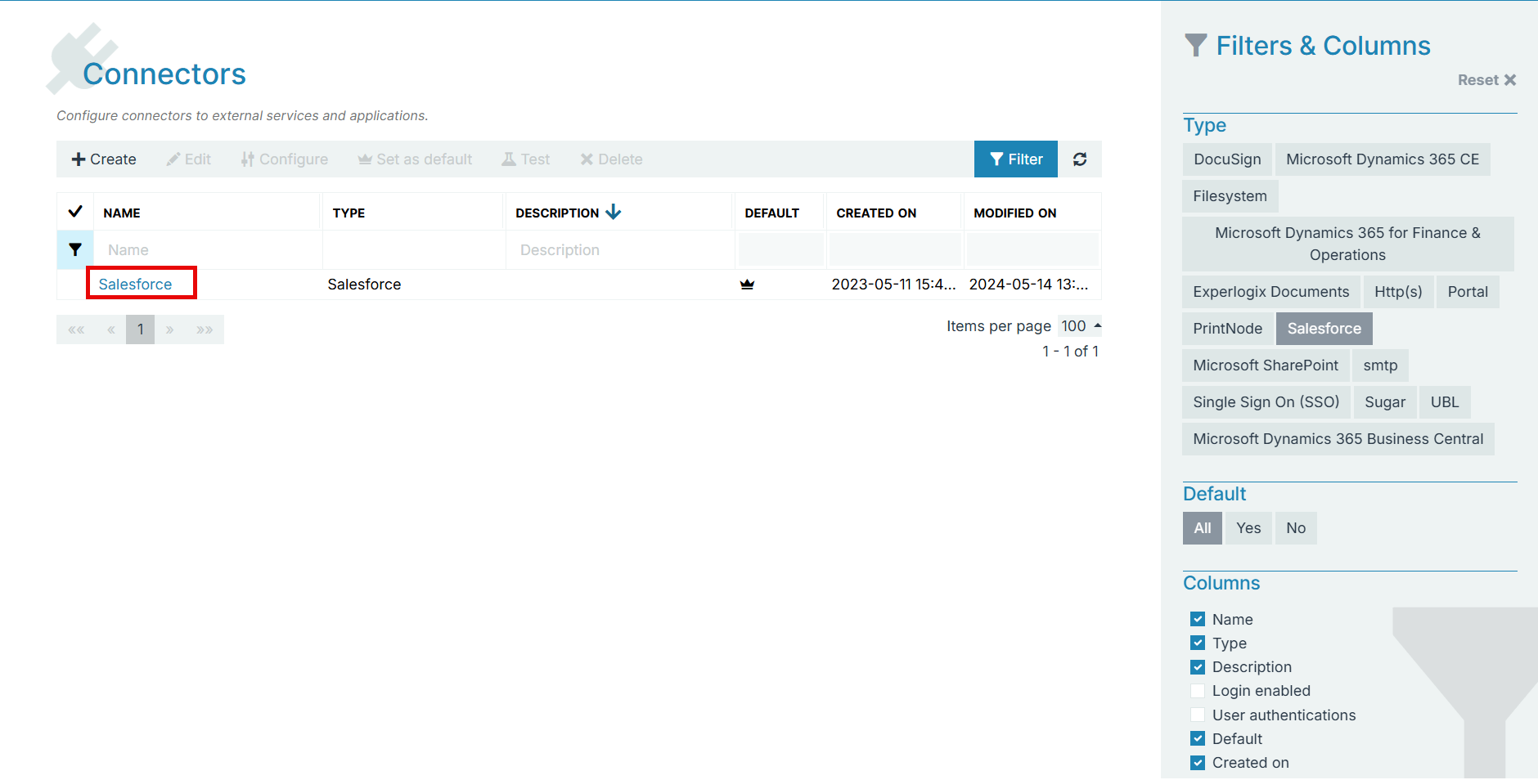The height and width of the screenshot is (780, 1538).
Task: Click the refresh list icon
Action: point(1080,159)
